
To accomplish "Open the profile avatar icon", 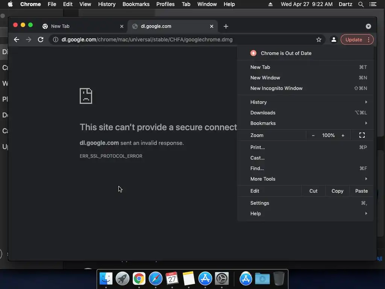I will tap(334, 40).
